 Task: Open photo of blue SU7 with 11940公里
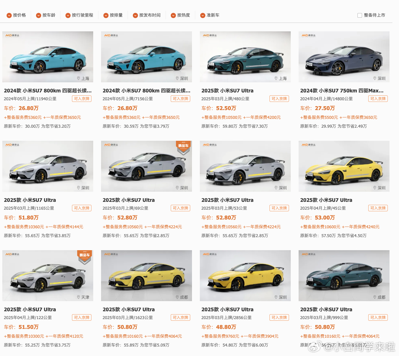[48, 57]
